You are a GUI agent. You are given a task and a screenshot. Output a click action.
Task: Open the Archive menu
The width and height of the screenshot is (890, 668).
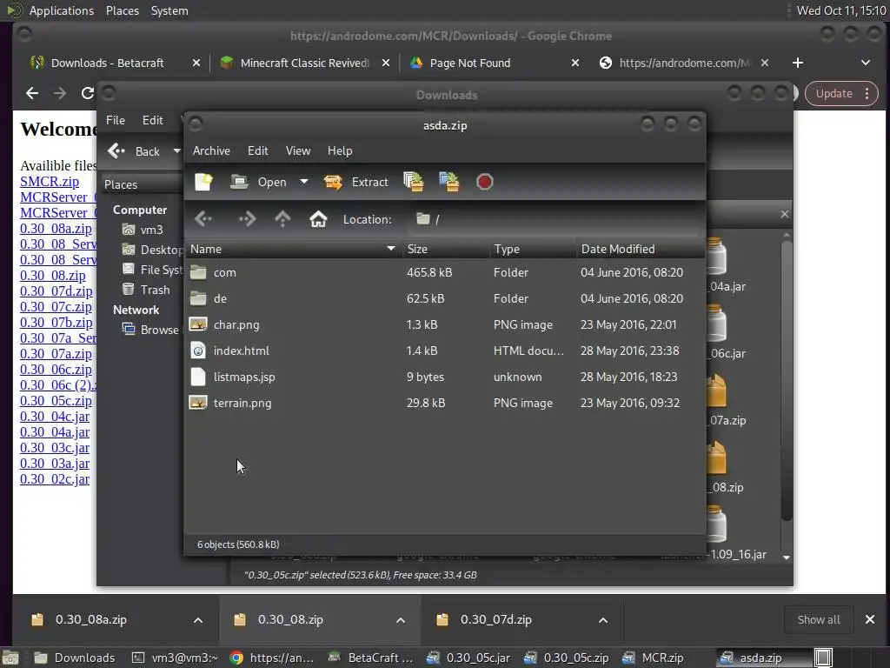pyautogui.click(x=211, y=150)
